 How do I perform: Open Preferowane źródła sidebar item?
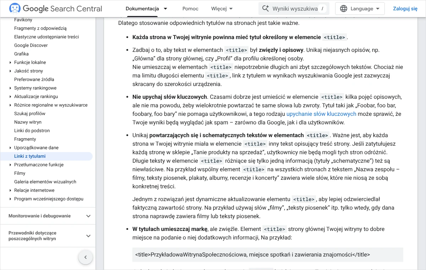click(34, 80)
